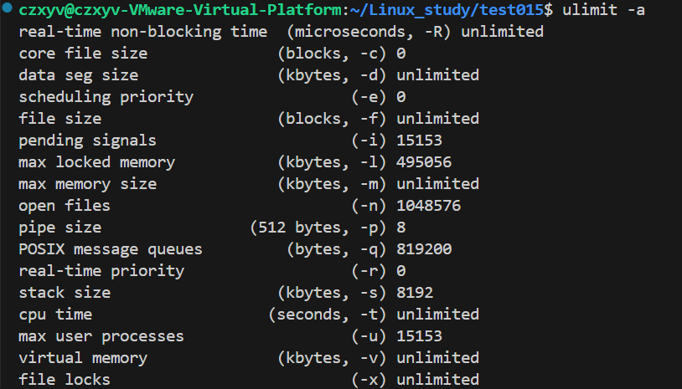Click the "pending signals" label
The image size is (682, 389).
coord(87,141)
